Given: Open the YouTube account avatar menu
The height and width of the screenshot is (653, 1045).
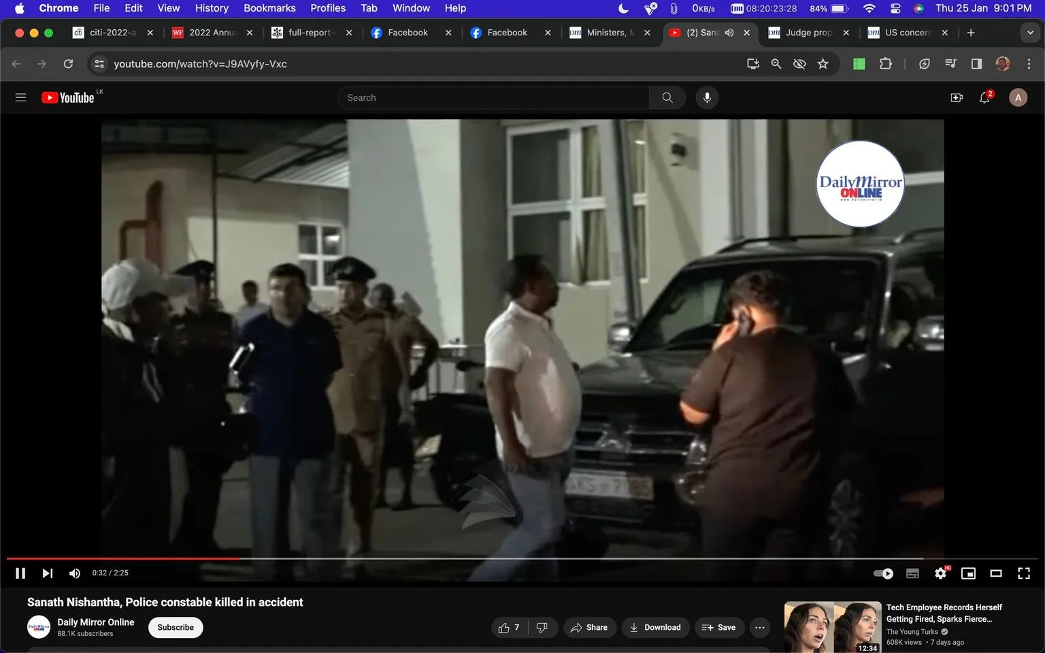Looking at the screenshot, I should [1018, 97].
